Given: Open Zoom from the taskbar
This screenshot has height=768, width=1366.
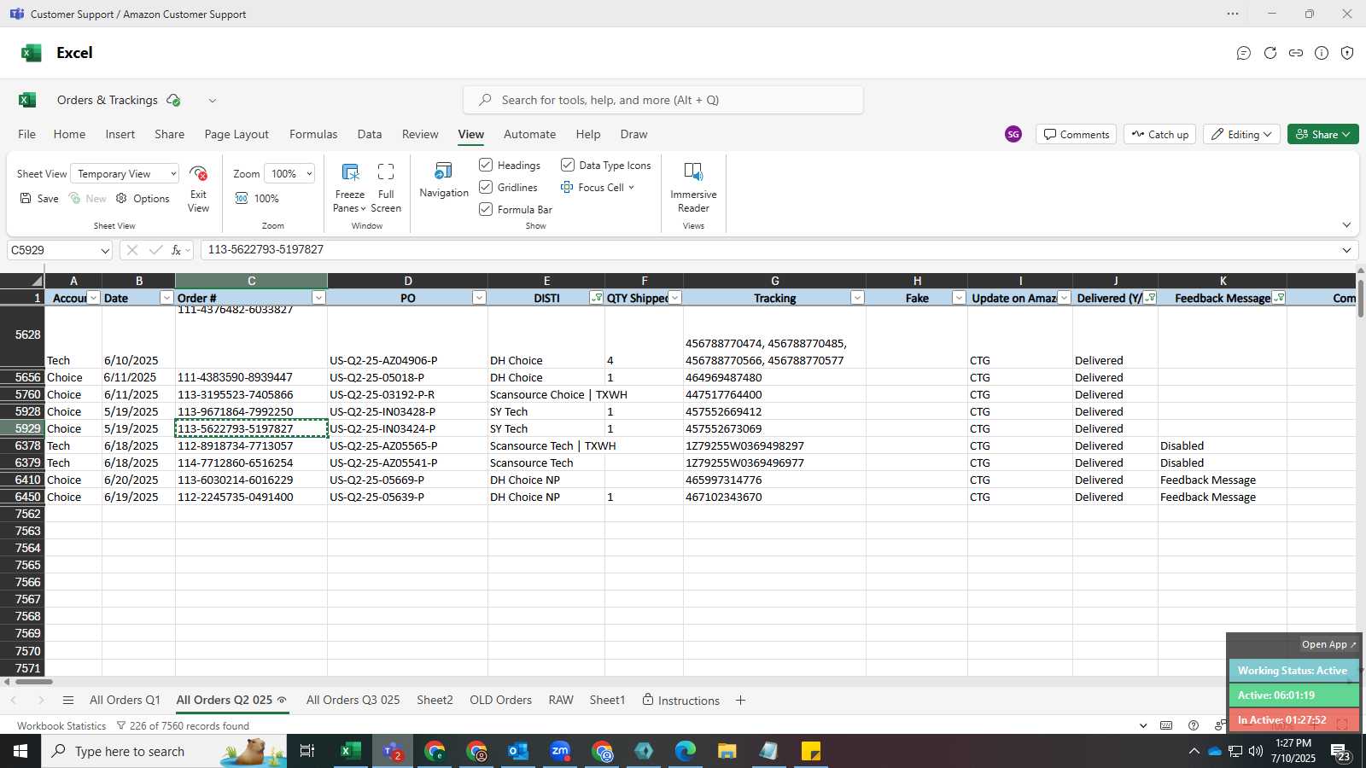Looking at the screenshot, I should click(x=560, y=751).
